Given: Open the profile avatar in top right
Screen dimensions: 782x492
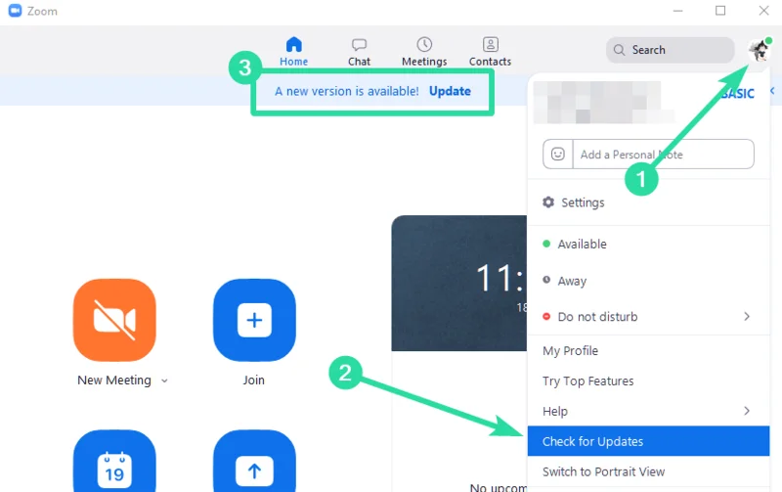Looking at the screenshot, I should (759, 50).
